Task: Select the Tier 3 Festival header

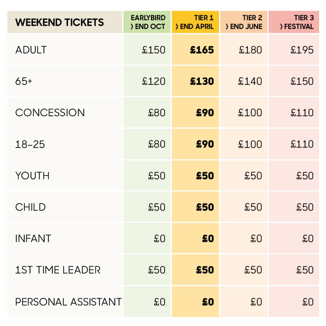Action: point(294,22)
